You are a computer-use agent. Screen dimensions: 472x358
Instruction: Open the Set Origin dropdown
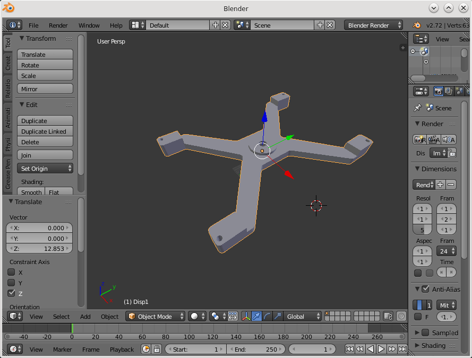click(x=45, y=169)
